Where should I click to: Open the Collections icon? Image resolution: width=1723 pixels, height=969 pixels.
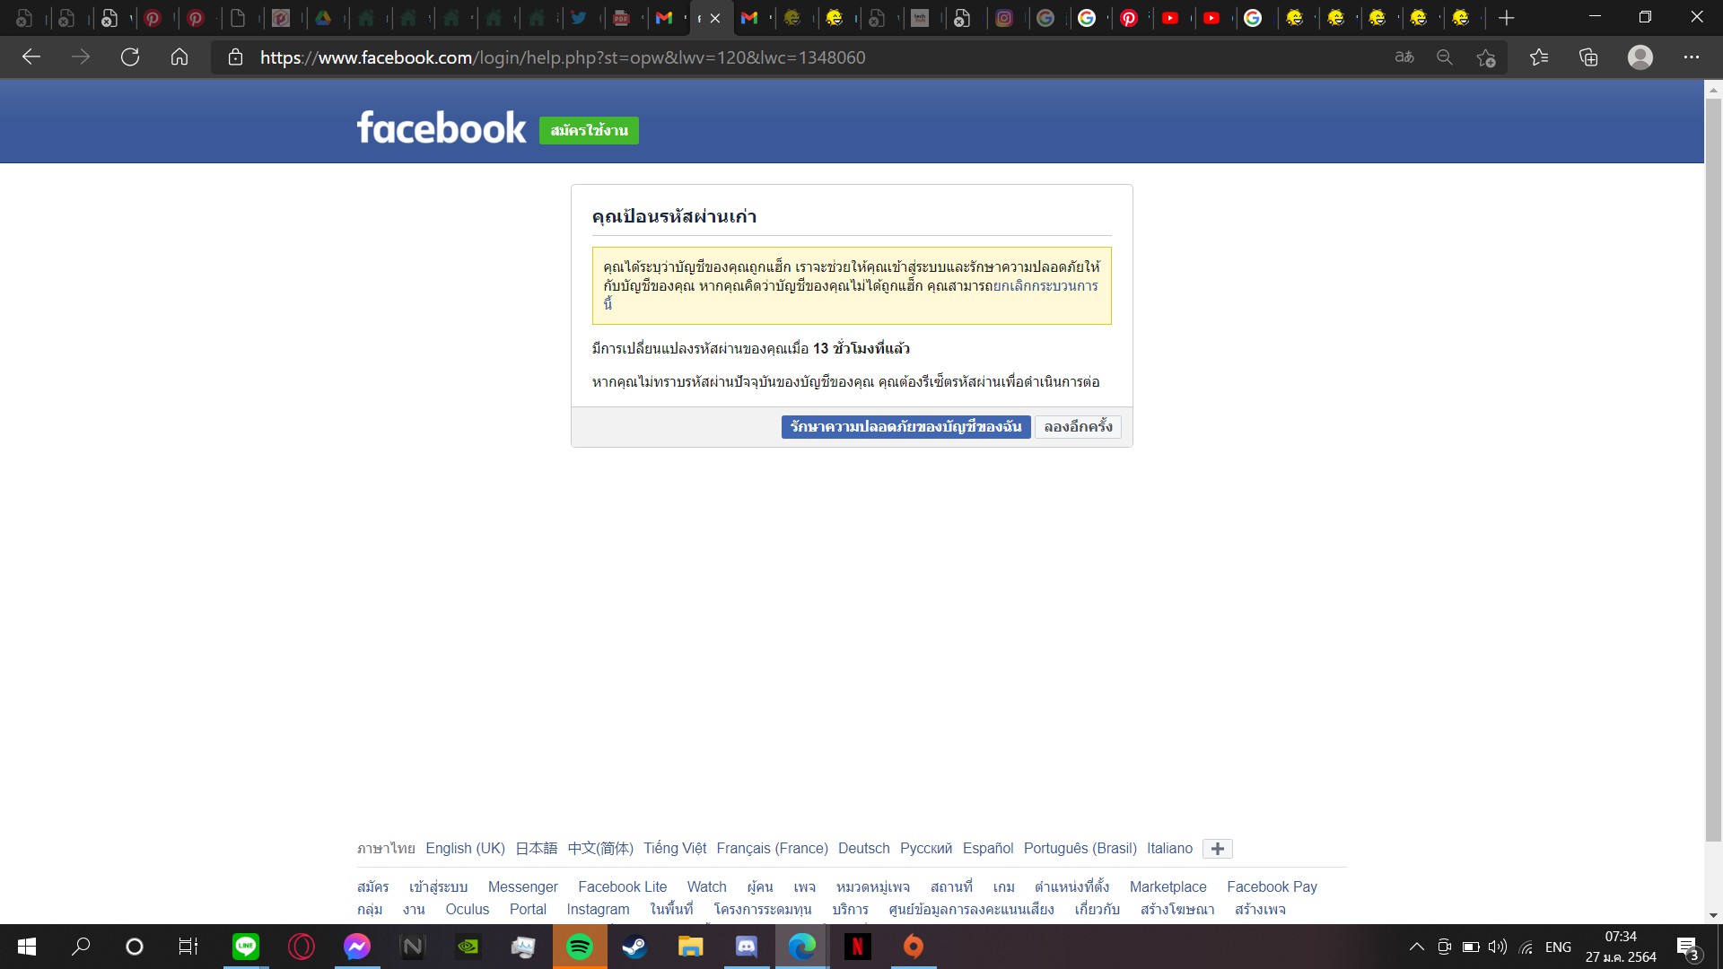pos(1588,57)
